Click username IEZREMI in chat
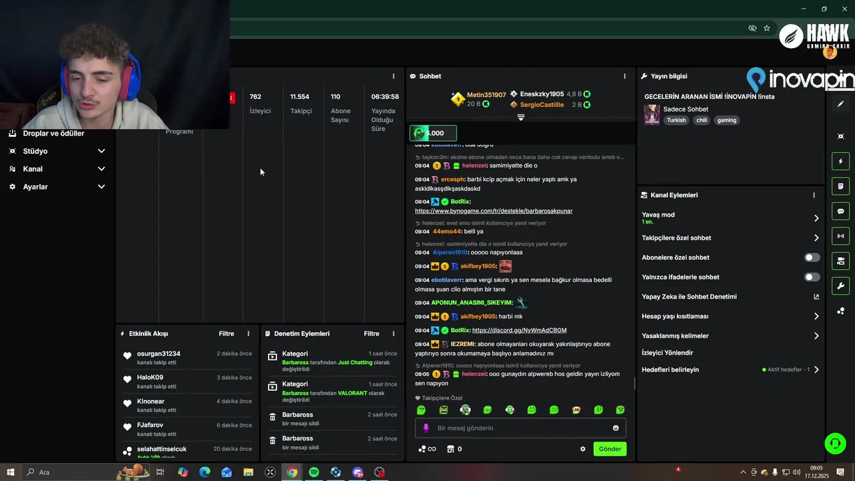 pos(463,344)
